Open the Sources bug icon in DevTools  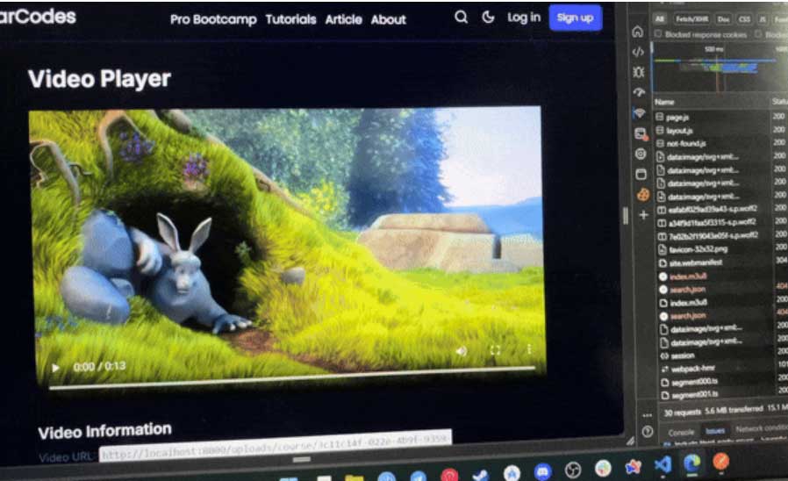pos(638,72)
